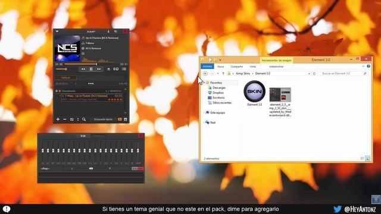Image resolution: width=381 pixels, height=214 pixels.
Task: Adjust the first equalizer band slider
Action: tap(43, 151)
